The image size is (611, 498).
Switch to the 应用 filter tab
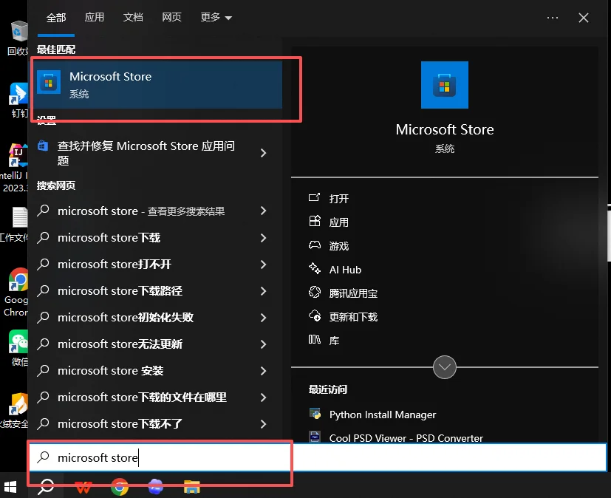coord(95,18)
